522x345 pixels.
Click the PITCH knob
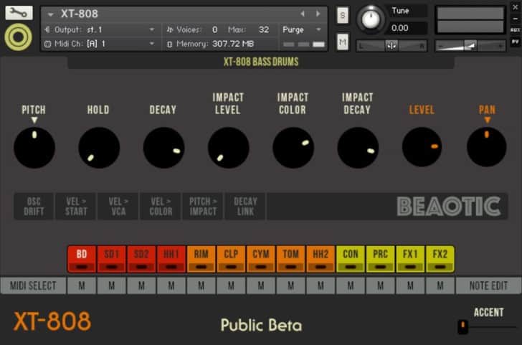tap(34, 148)
